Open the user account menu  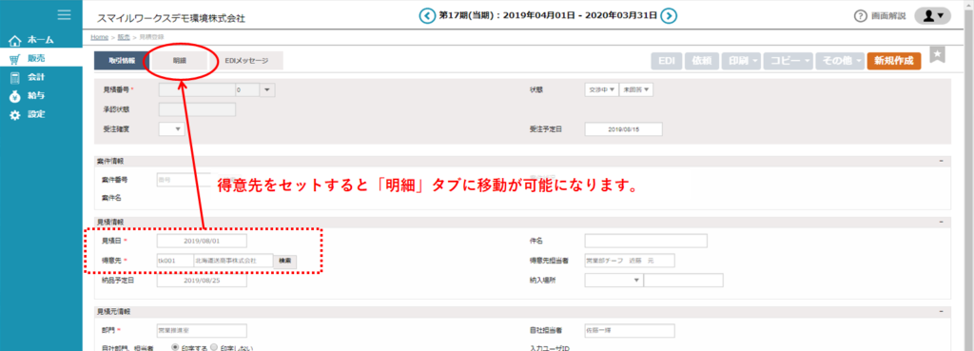click(933, 16)
